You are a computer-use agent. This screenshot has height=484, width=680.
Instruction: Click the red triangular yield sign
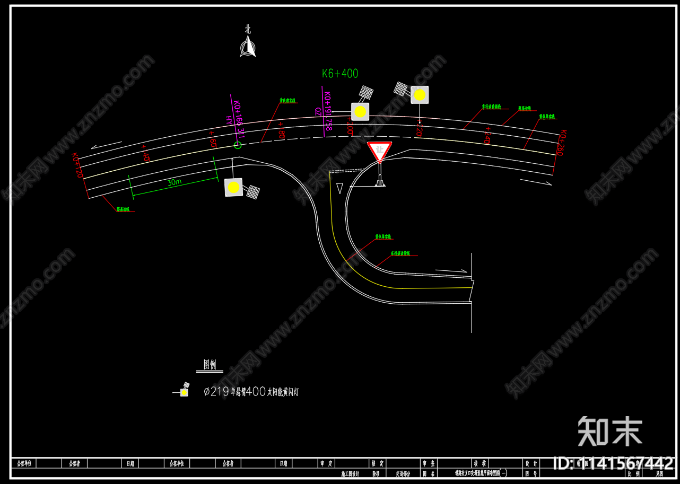tap(379, 152)
